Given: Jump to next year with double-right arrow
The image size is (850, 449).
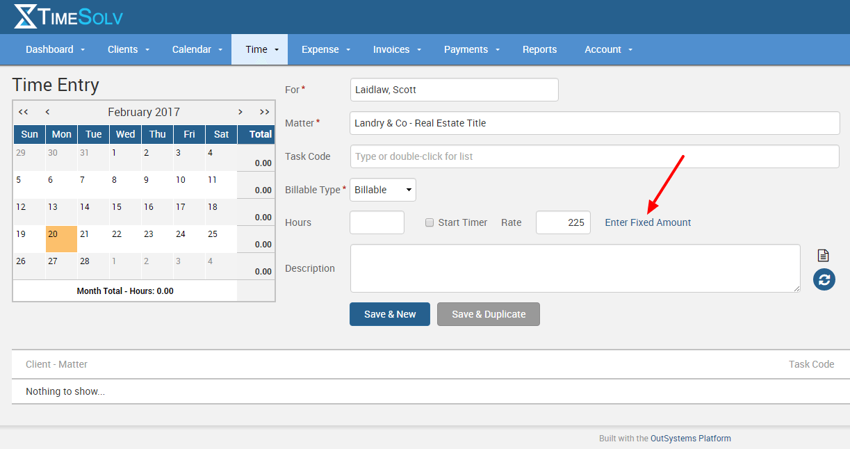Looking at the screenshot, I should click(x=264, y=111).
